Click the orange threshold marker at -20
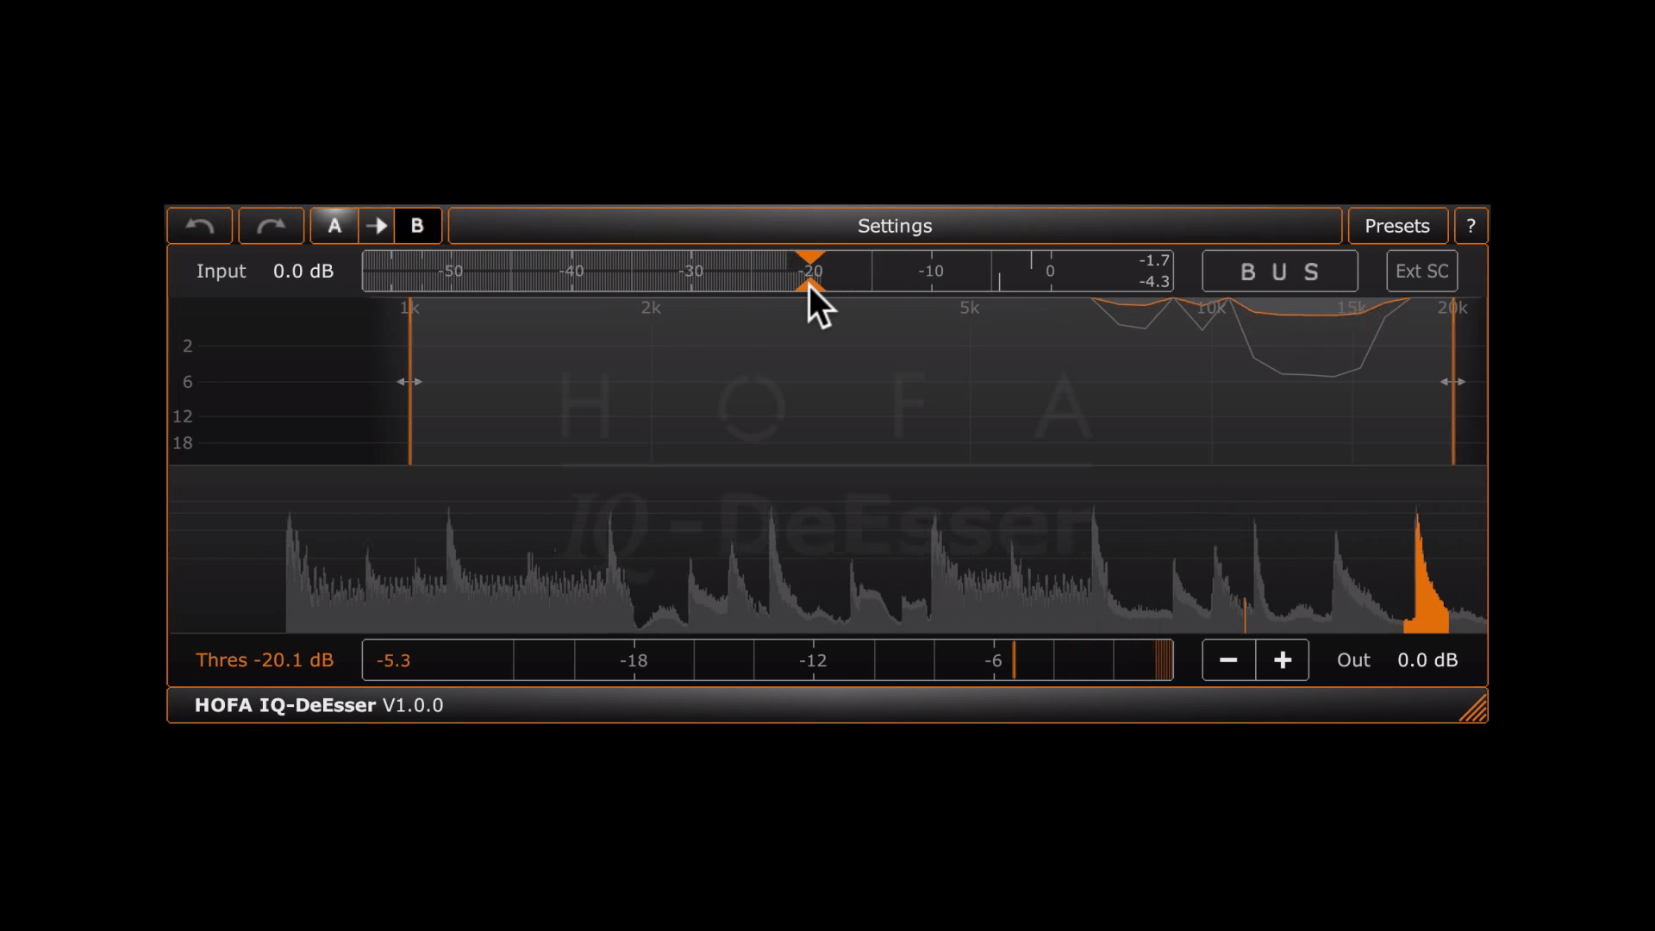 pyautogui.click(x=809, y=258)
